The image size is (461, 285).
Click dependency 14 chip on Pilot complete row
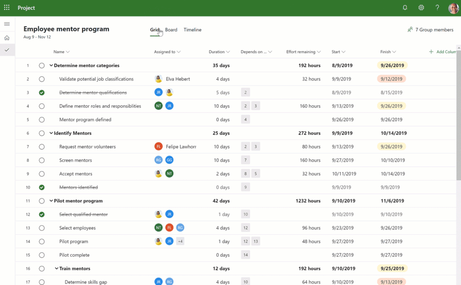[245, 255]
